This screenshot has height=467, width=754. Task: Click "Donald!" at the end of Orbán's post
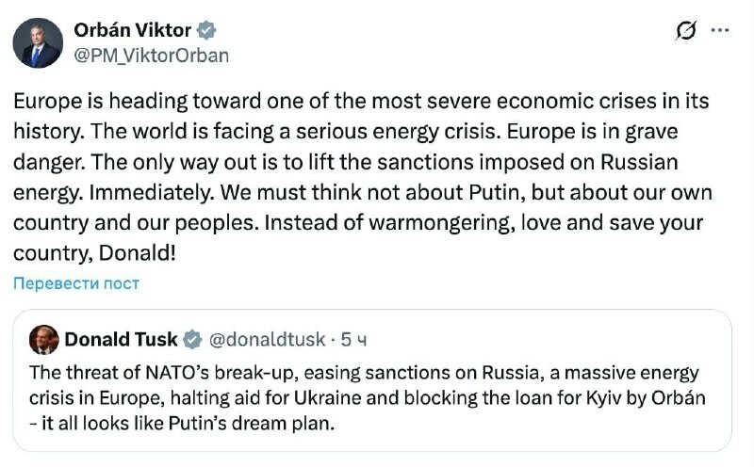pos(147,253)
